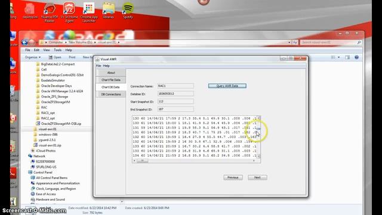Focus the Database ID field
This screenshot has width=382, height=215.
pos(175,94)
